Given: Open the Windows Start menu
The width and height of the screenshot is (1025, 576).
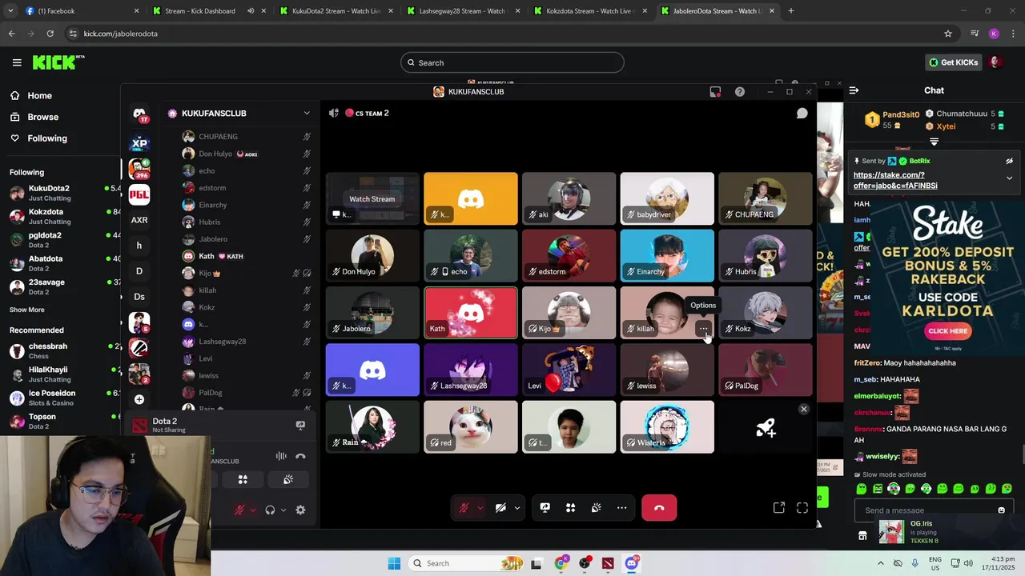Looking at the screenshot, I should (394, 563).
